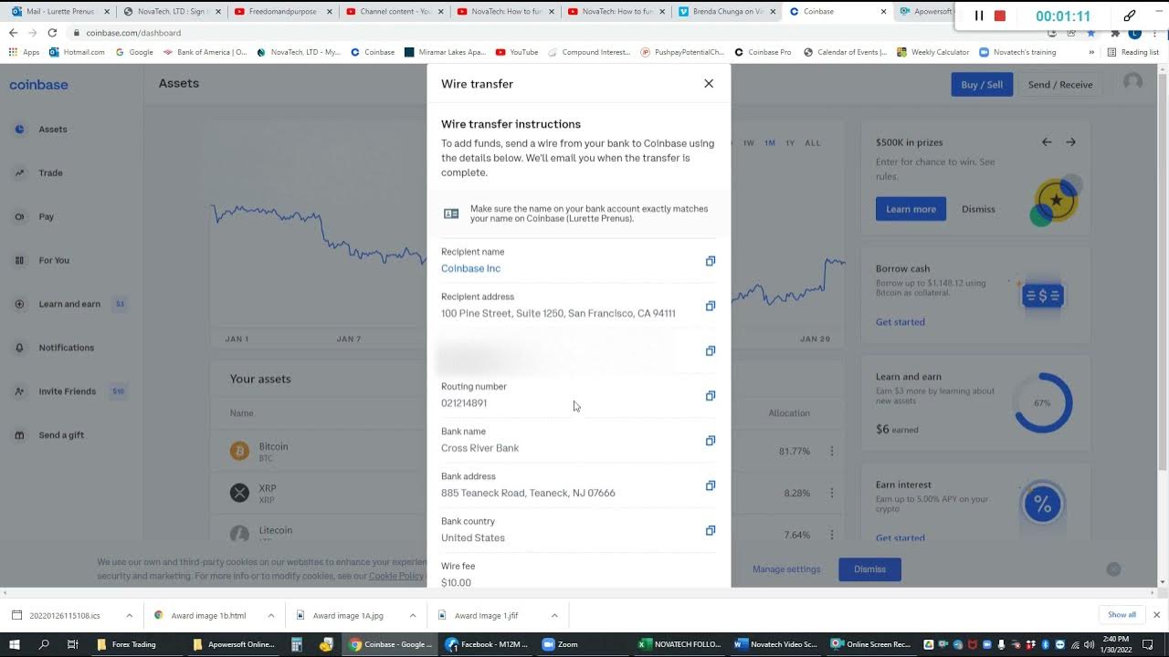Click the XRP asset icon

tap(239, 493)
